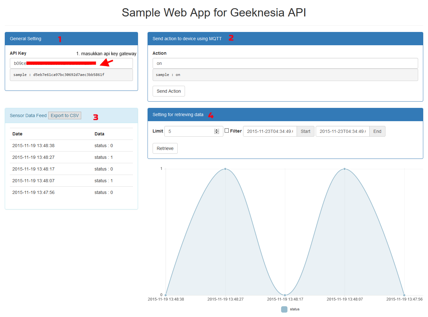Click 'Setting for retrieving data' header
Viewport: 428px width, 317px height.
click(285, 115)
